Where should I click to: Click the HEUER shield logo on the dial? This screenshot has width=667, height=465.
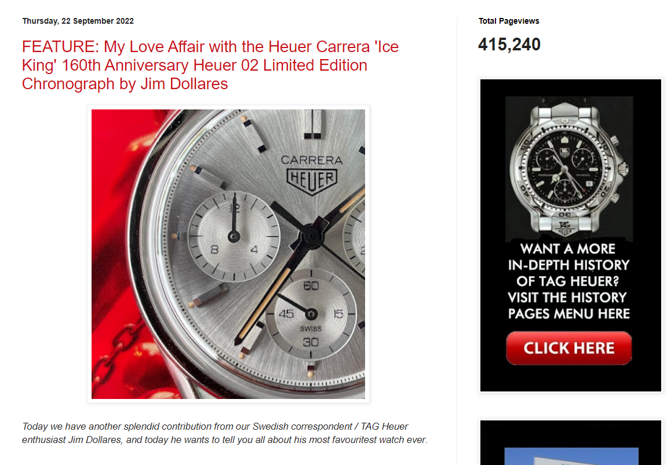pyautogui.click(x=312, y=181)
